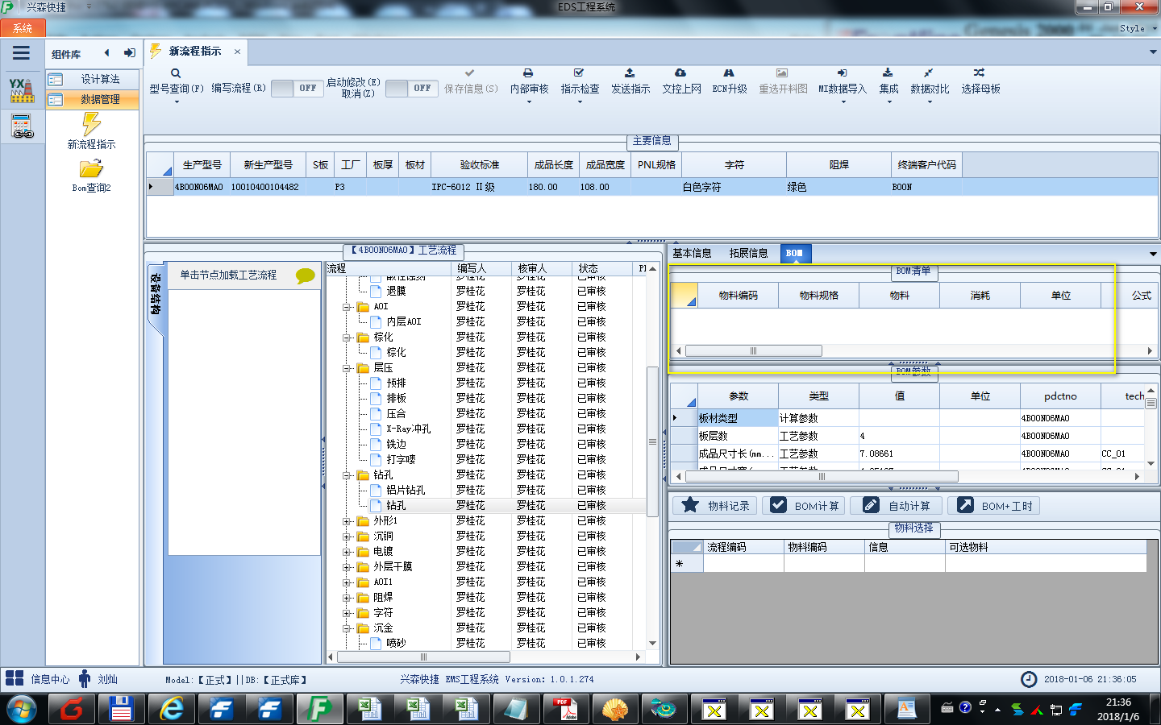Screen dimensions: 1161x725
Task: Open the PDF Adobe app in taskbar
Action: coord(566,709)
